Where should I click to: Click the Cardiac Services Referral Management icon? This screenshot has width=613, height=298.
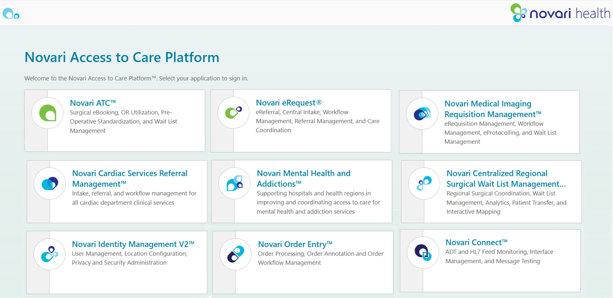(x=50, y=184)
